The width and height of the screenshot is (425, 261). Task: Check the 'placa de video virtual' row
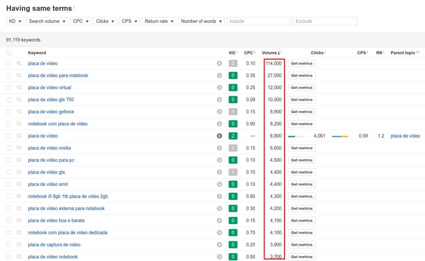[9, 88]
